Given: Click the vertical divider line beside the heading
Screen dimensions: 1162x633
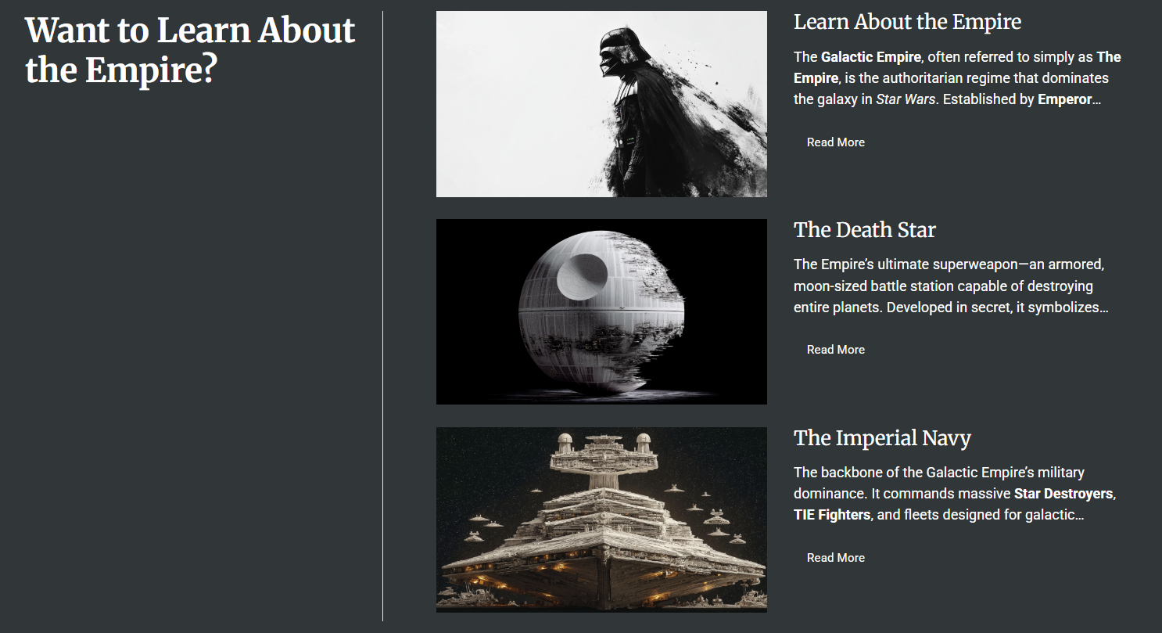Looking at the screenshot, I should pyautogui.click(x=382, y=316).
